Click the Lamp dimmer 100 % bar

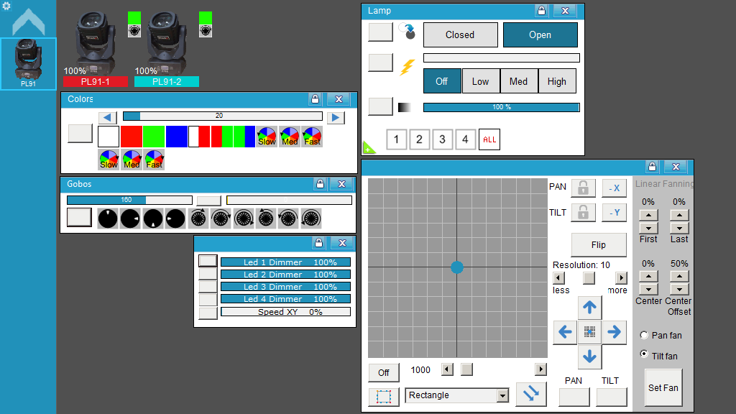(501, 108)
